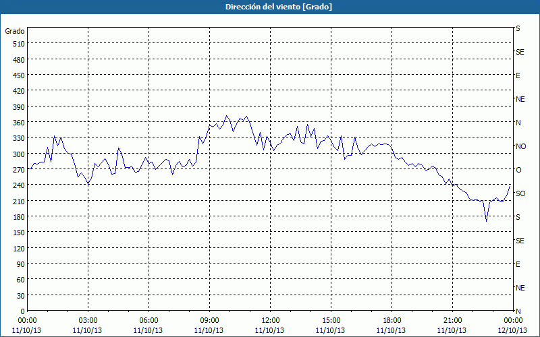Click the 'SO' compass direction label

520,193
